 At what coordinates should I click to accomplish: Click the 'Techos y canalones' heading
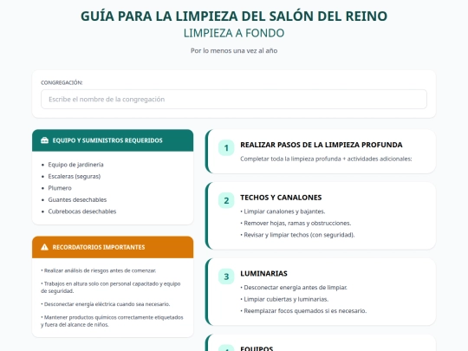tap(281, 198)
